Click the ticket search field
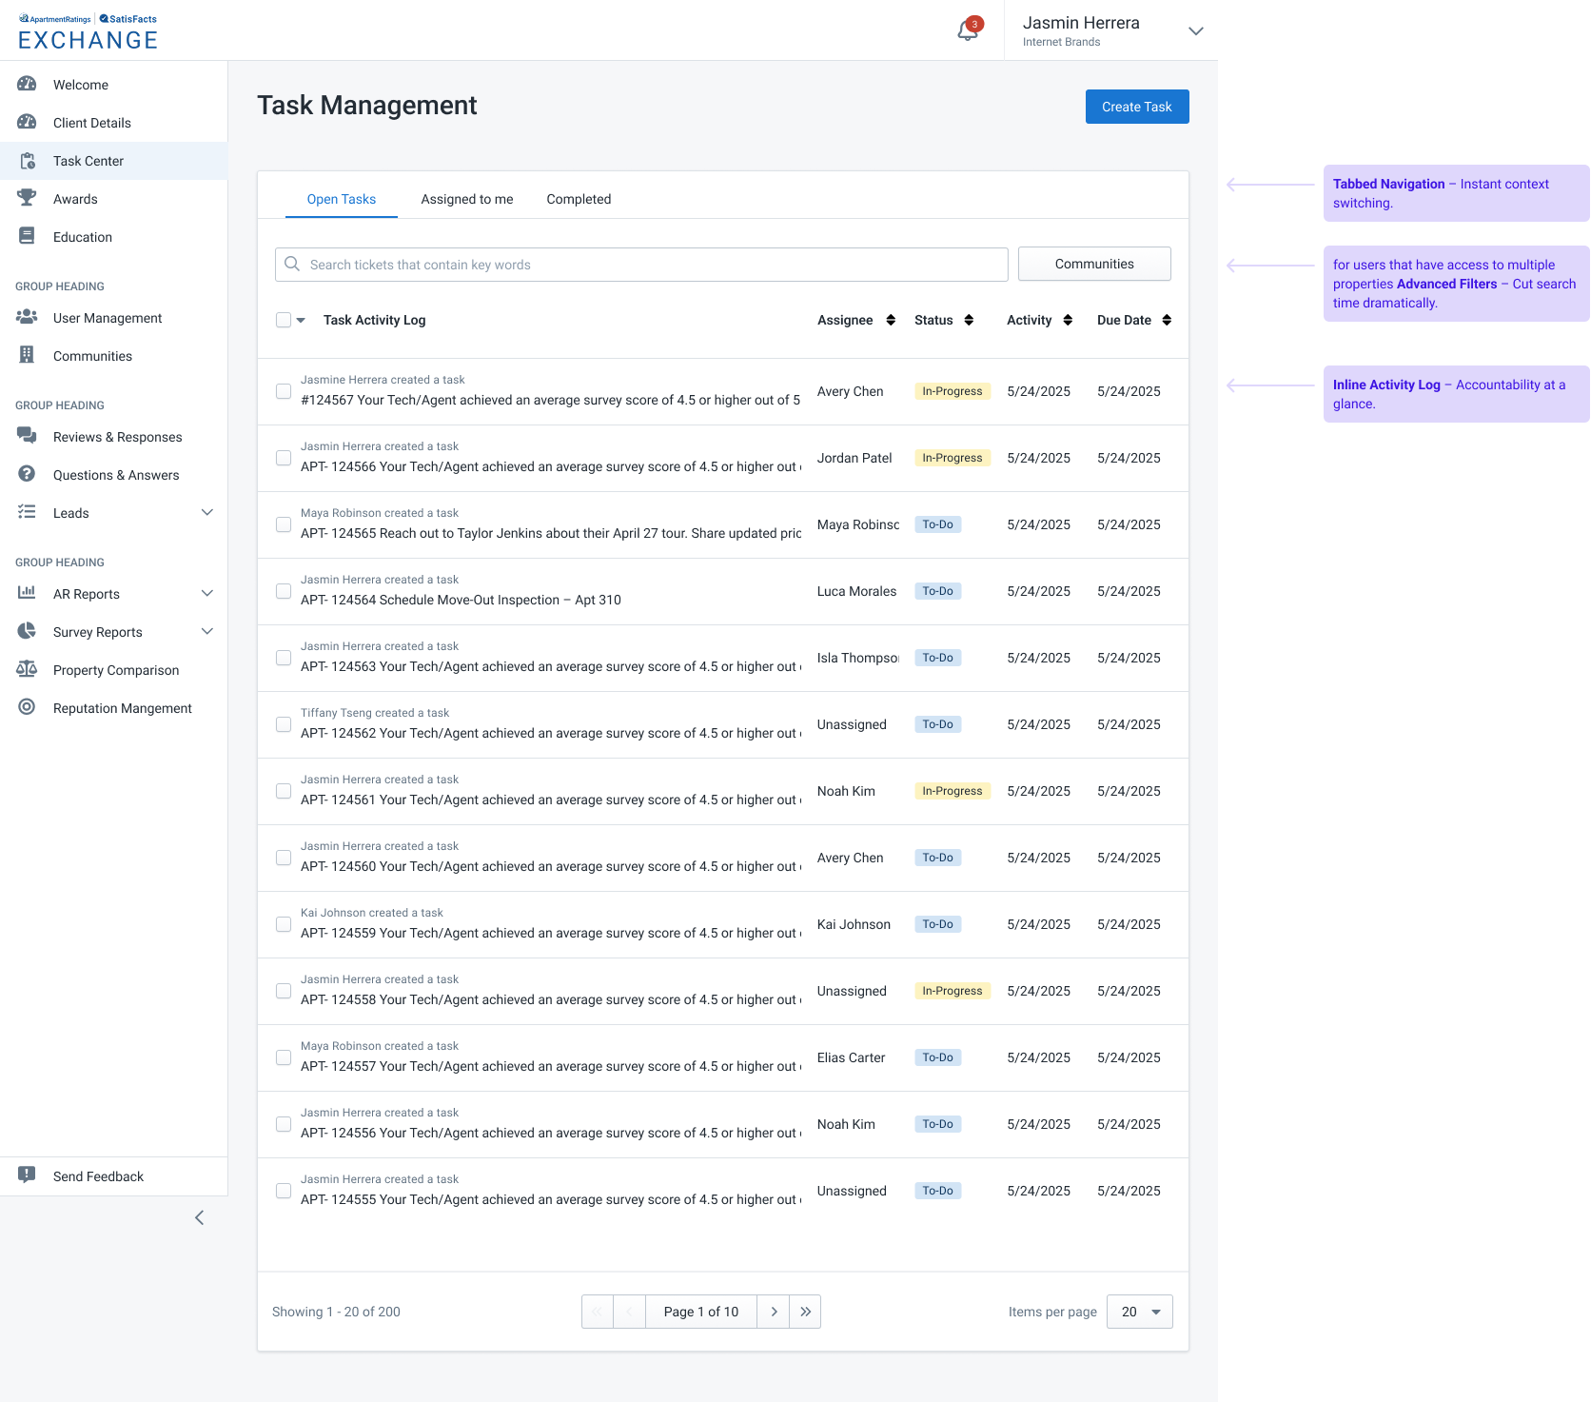The width and height of the screenshot is (1591, 1402). coord(647,265)
